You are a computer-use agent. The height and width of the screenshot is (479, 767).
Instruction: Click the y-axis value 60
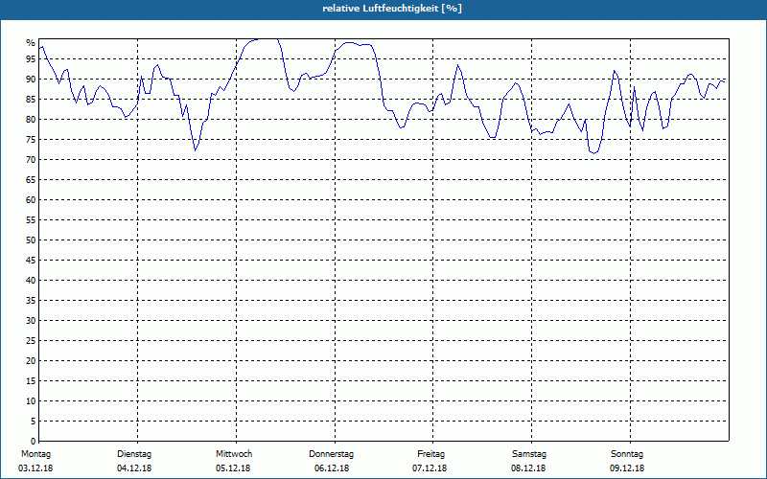click(x=31, y=200)
